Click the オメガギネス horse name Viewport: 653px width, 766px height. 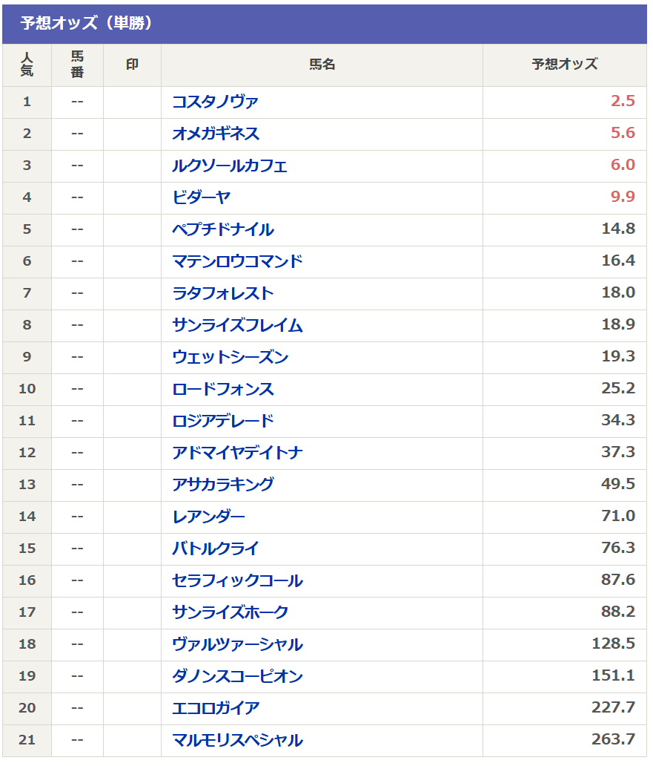point(216,134)
